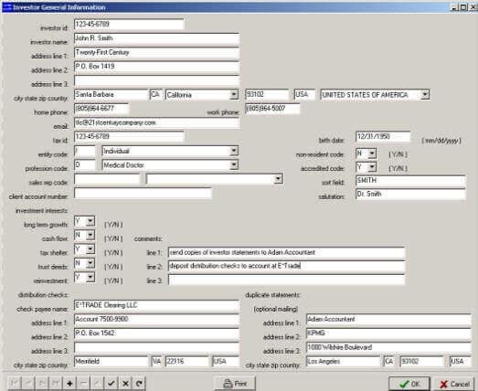This screenshot has width=478, height=391.
Task: Click the insert record plus icon
Action: pos(69,383)
